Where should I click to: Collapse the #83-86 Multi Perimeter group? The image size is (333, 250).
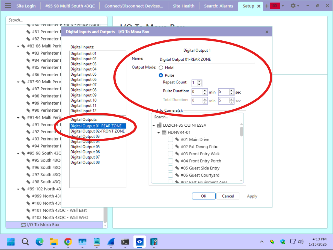18,46
